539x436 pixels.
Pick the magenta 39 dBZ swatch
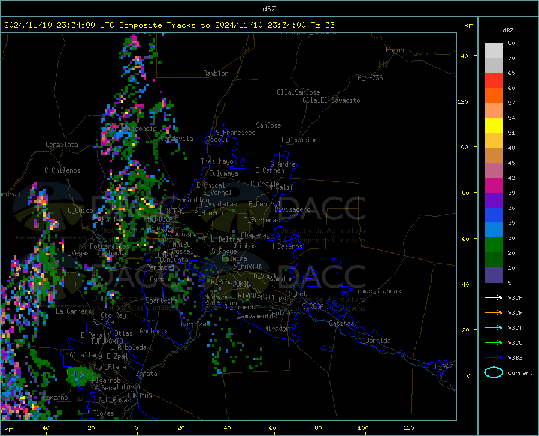pyautogui.click(x=493, y=185)
